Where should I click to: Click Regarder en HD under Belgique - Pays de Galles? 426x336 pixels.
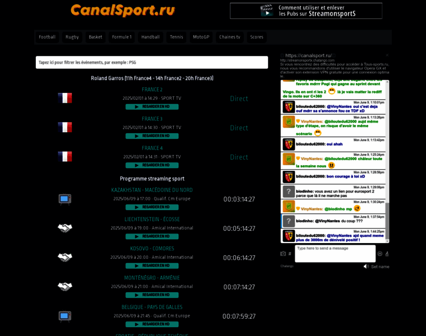coord(152,324)
